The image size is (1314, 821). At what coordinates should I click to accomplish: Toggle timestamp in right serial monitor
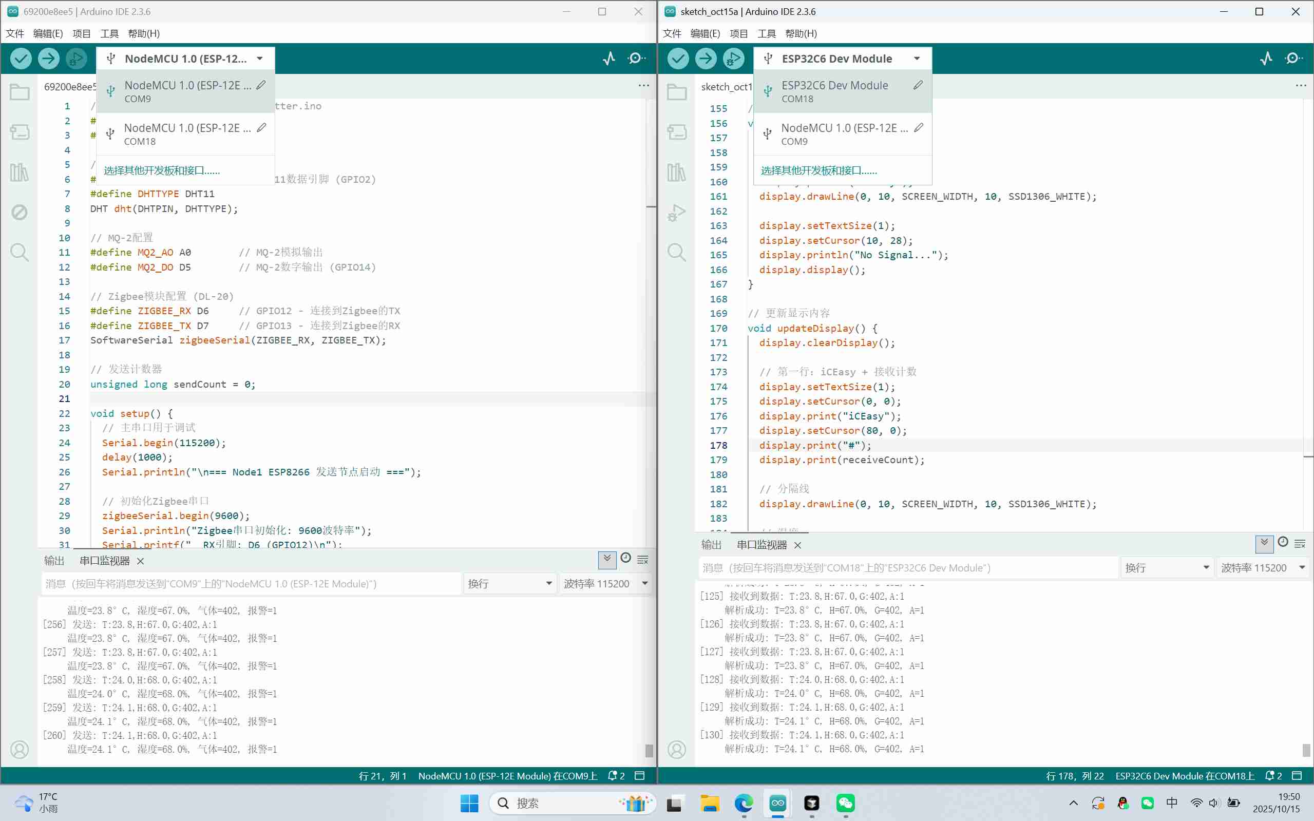[x=1283, y=542]
